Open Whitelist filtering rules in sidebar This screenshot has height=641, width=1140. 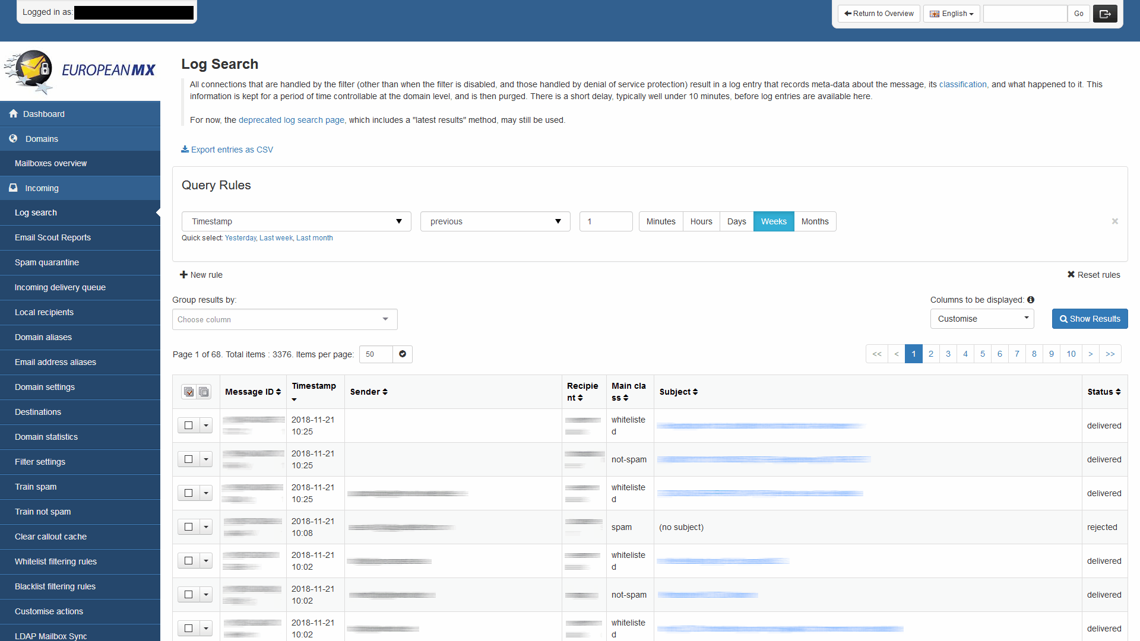point(56,561)
